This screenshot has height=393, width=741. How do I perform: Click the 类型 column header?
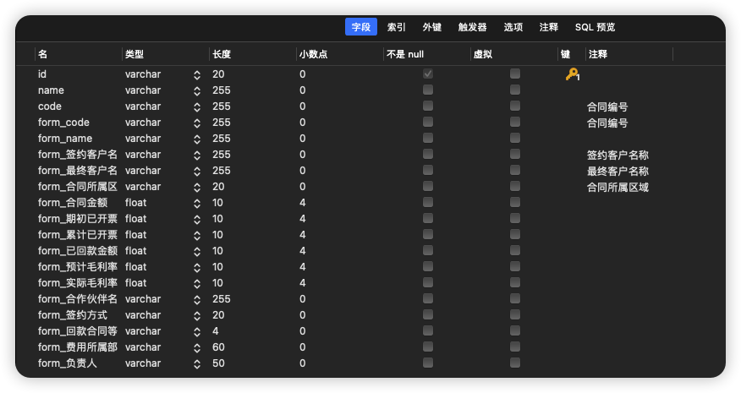[x=134, y=54]
